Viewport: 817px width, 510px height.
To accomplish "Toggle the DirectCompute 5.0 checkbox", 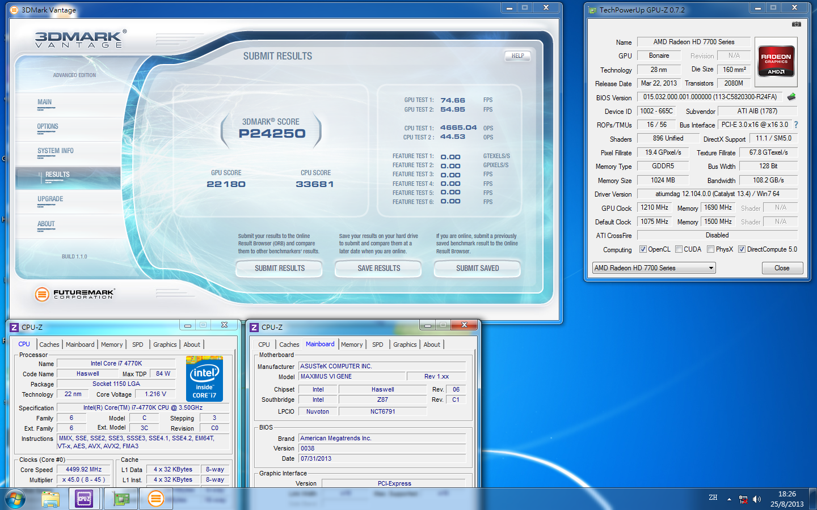I will click(x=742, y=249).
